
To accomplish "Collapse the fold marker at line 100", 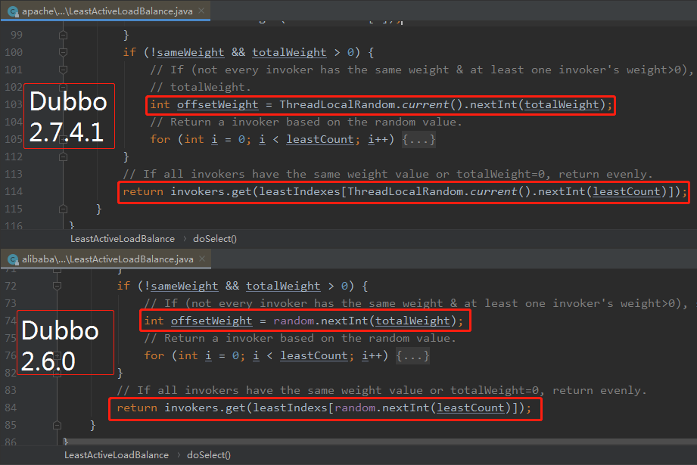I will 63,52.
